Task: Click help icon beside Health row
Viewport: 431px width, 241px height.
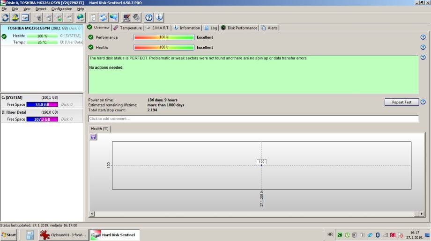Action: pyautogui.click(x=423, y=47)
